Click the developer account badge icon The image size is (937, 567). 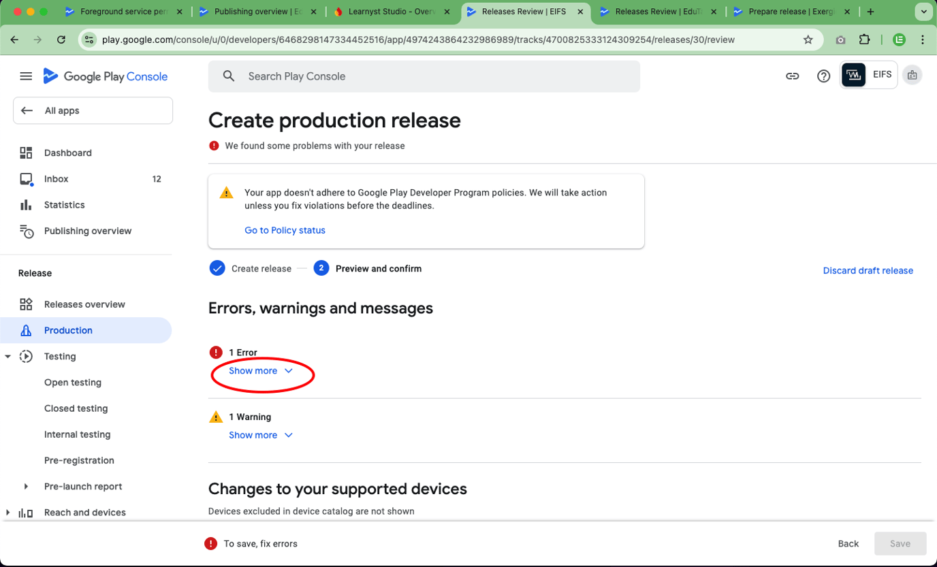click(x=912, y=75)
